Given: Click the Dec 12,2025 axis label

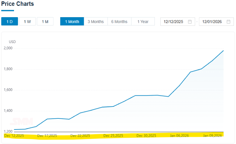Looking at the screenshot, I should [x=14, y=136].
